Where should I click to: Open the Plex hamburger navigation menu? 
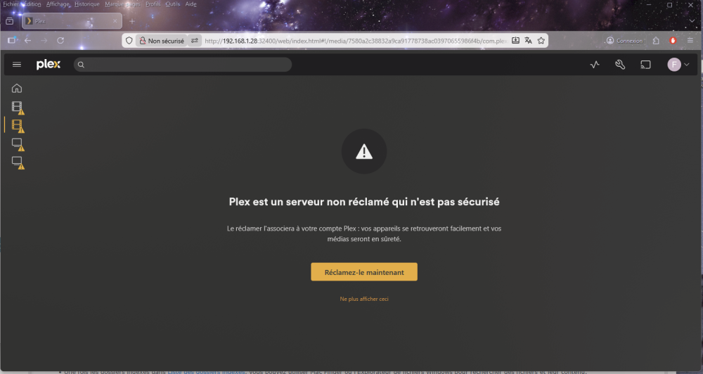[17, 65]
